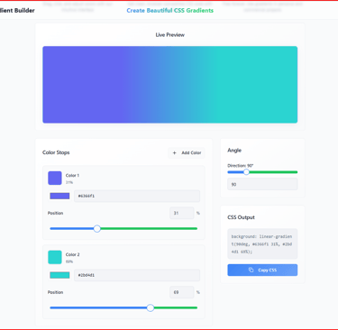Click Color 2 position number field showing 69

point(182,292)
